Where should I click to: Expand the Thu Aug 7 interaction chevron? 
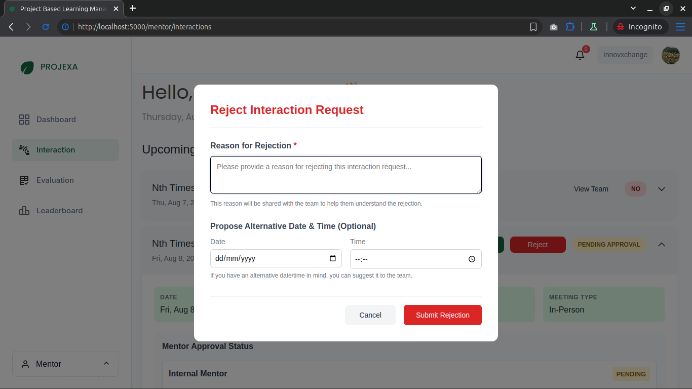tap(662, 188)
